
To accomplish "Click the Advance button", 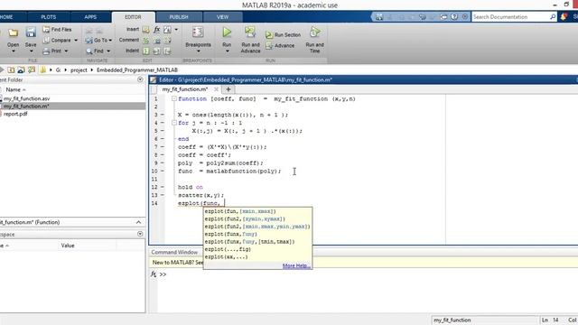I will pyautogui.click(x=280, y=46).
